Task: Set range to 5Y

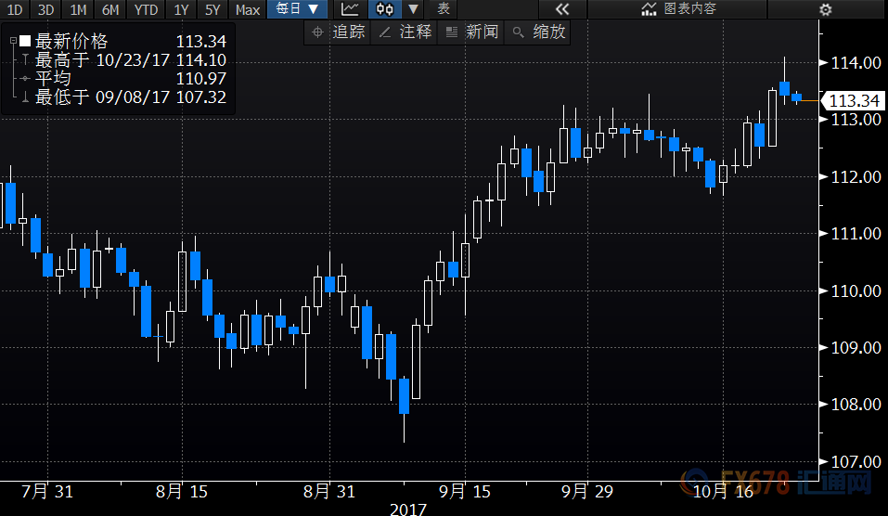Action: tap(212, 9)
